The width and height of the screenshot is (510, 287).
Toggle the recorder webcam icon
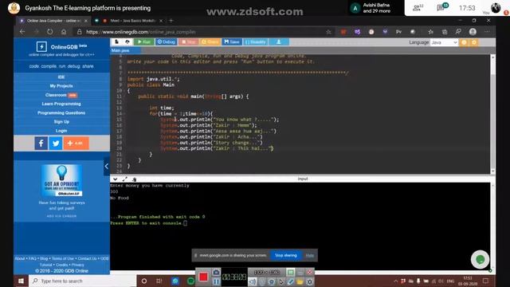pyautogui.click(x=271, y=281)
